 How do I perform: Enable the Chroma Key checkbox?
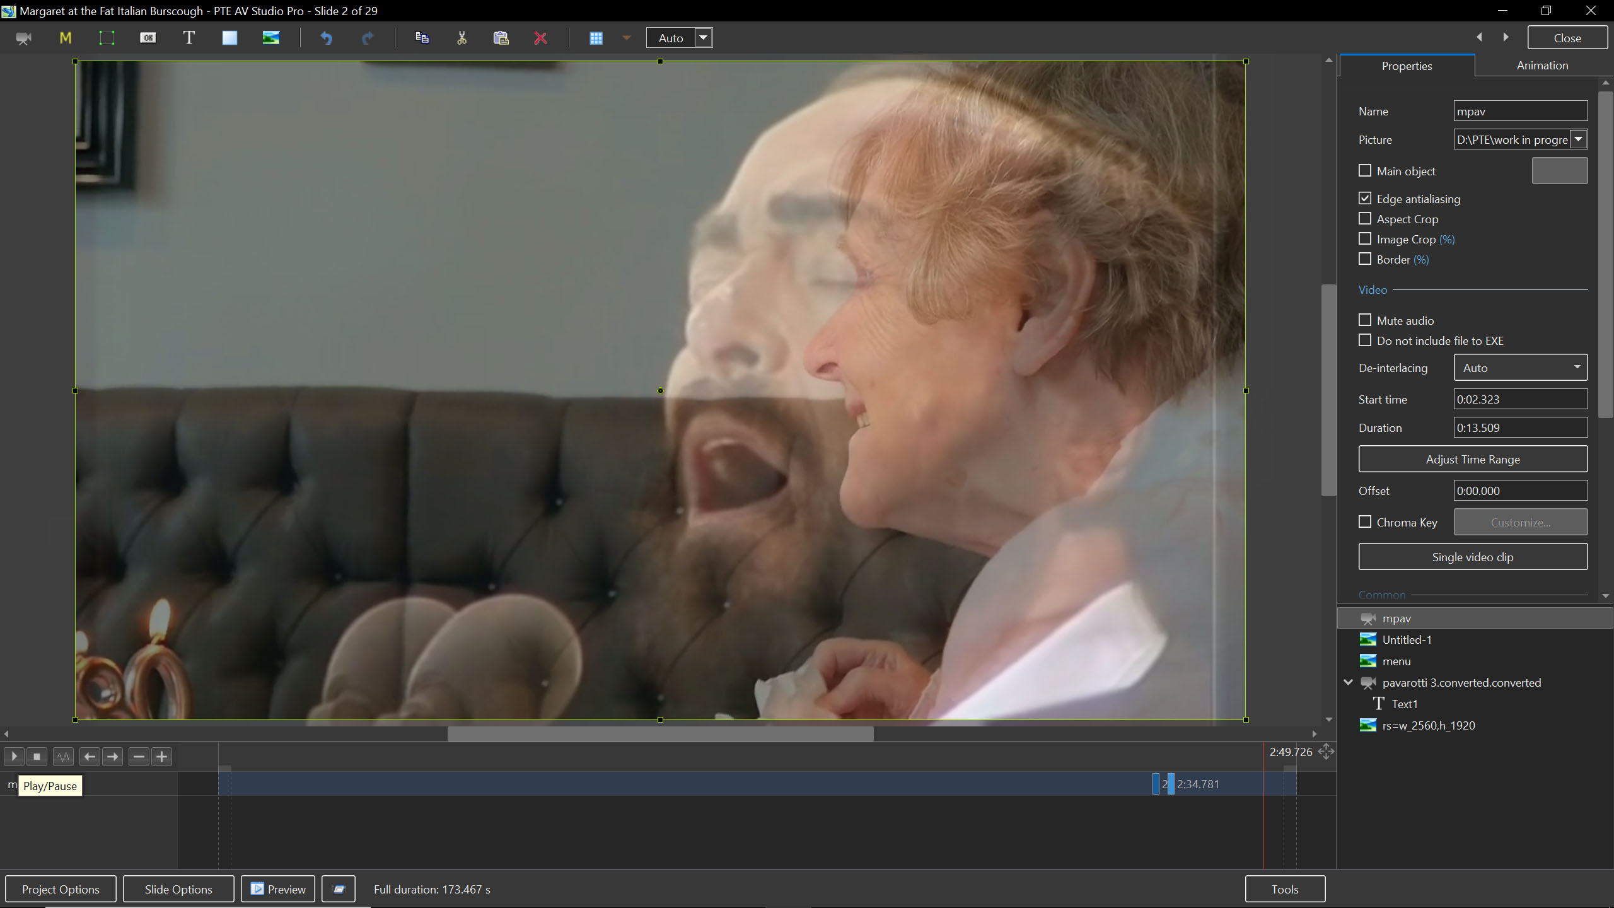[1365, 522]
